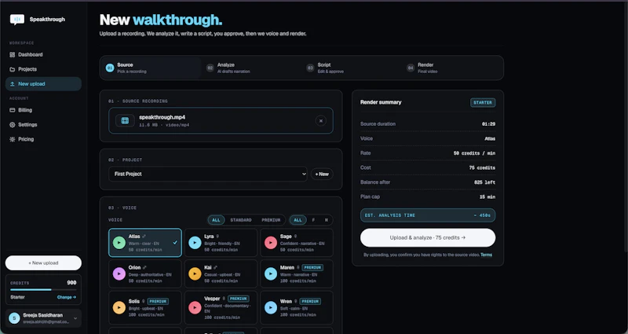Image resolution: width=628 pixels, height=334 pixels.
Task: Click the Est. analysis time bar
Action: [x=428, y=215]
